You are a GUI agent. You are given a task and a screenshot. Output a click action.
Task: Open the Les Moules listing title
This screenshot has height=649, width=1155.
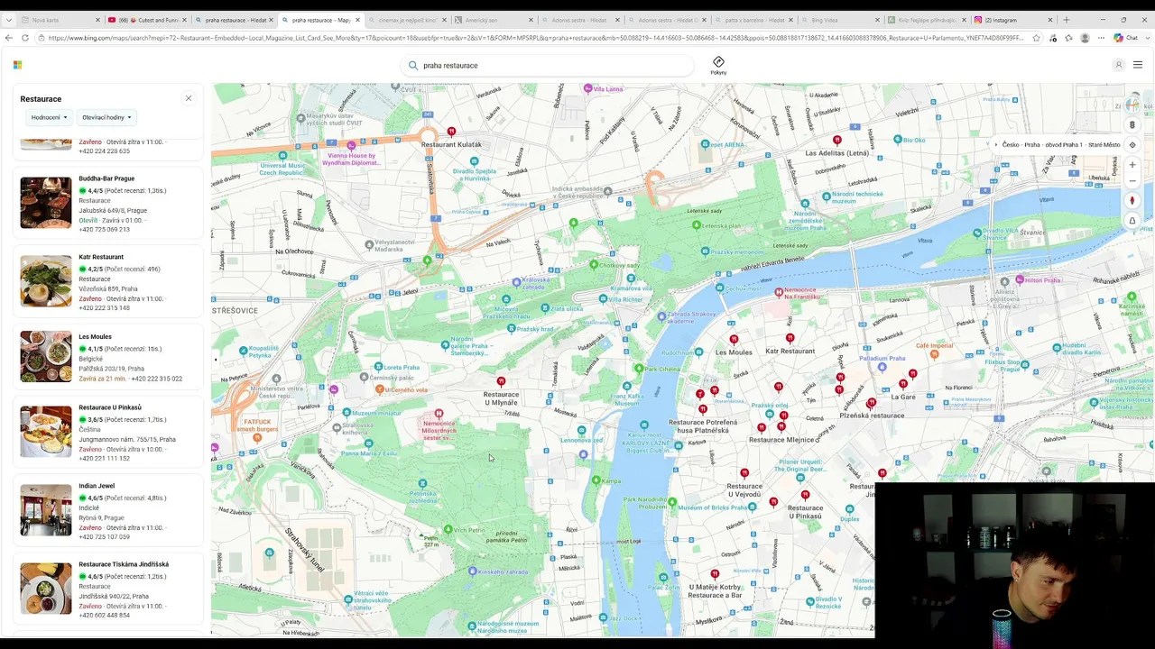pyautogui.click(x=95, y=336)
